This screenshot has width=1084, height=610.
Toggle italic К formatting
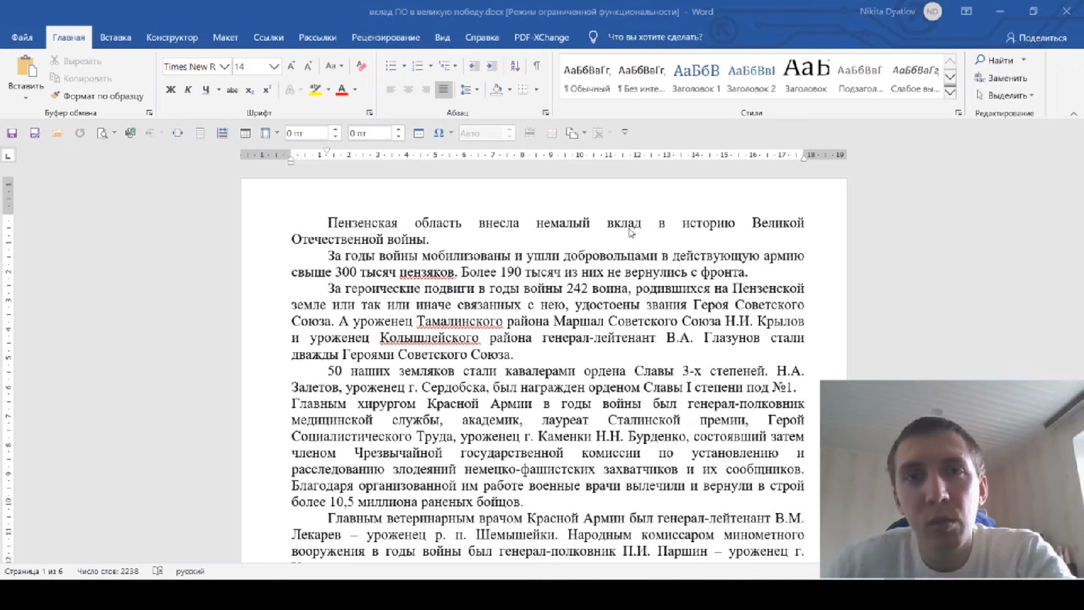(188, 89)
